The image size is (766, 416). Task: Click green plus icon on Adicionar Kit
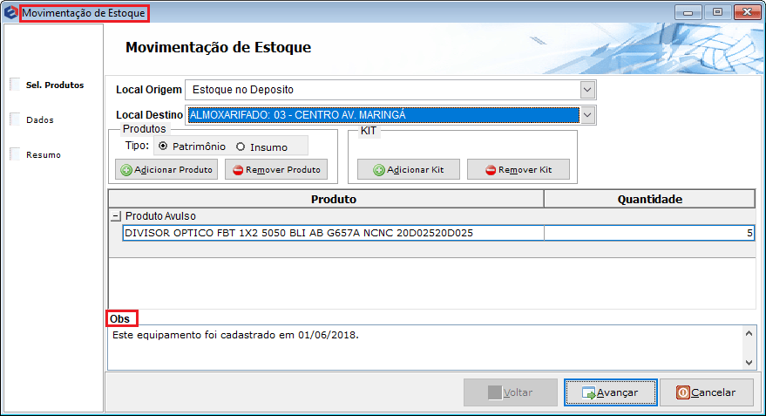coord(378,170)
